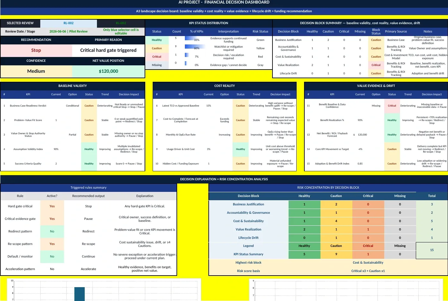Select the 'Critical hard gate triggered' reason cell
Image resolution: width=448 pixels, height=301 pixels.
click(108, 50)
